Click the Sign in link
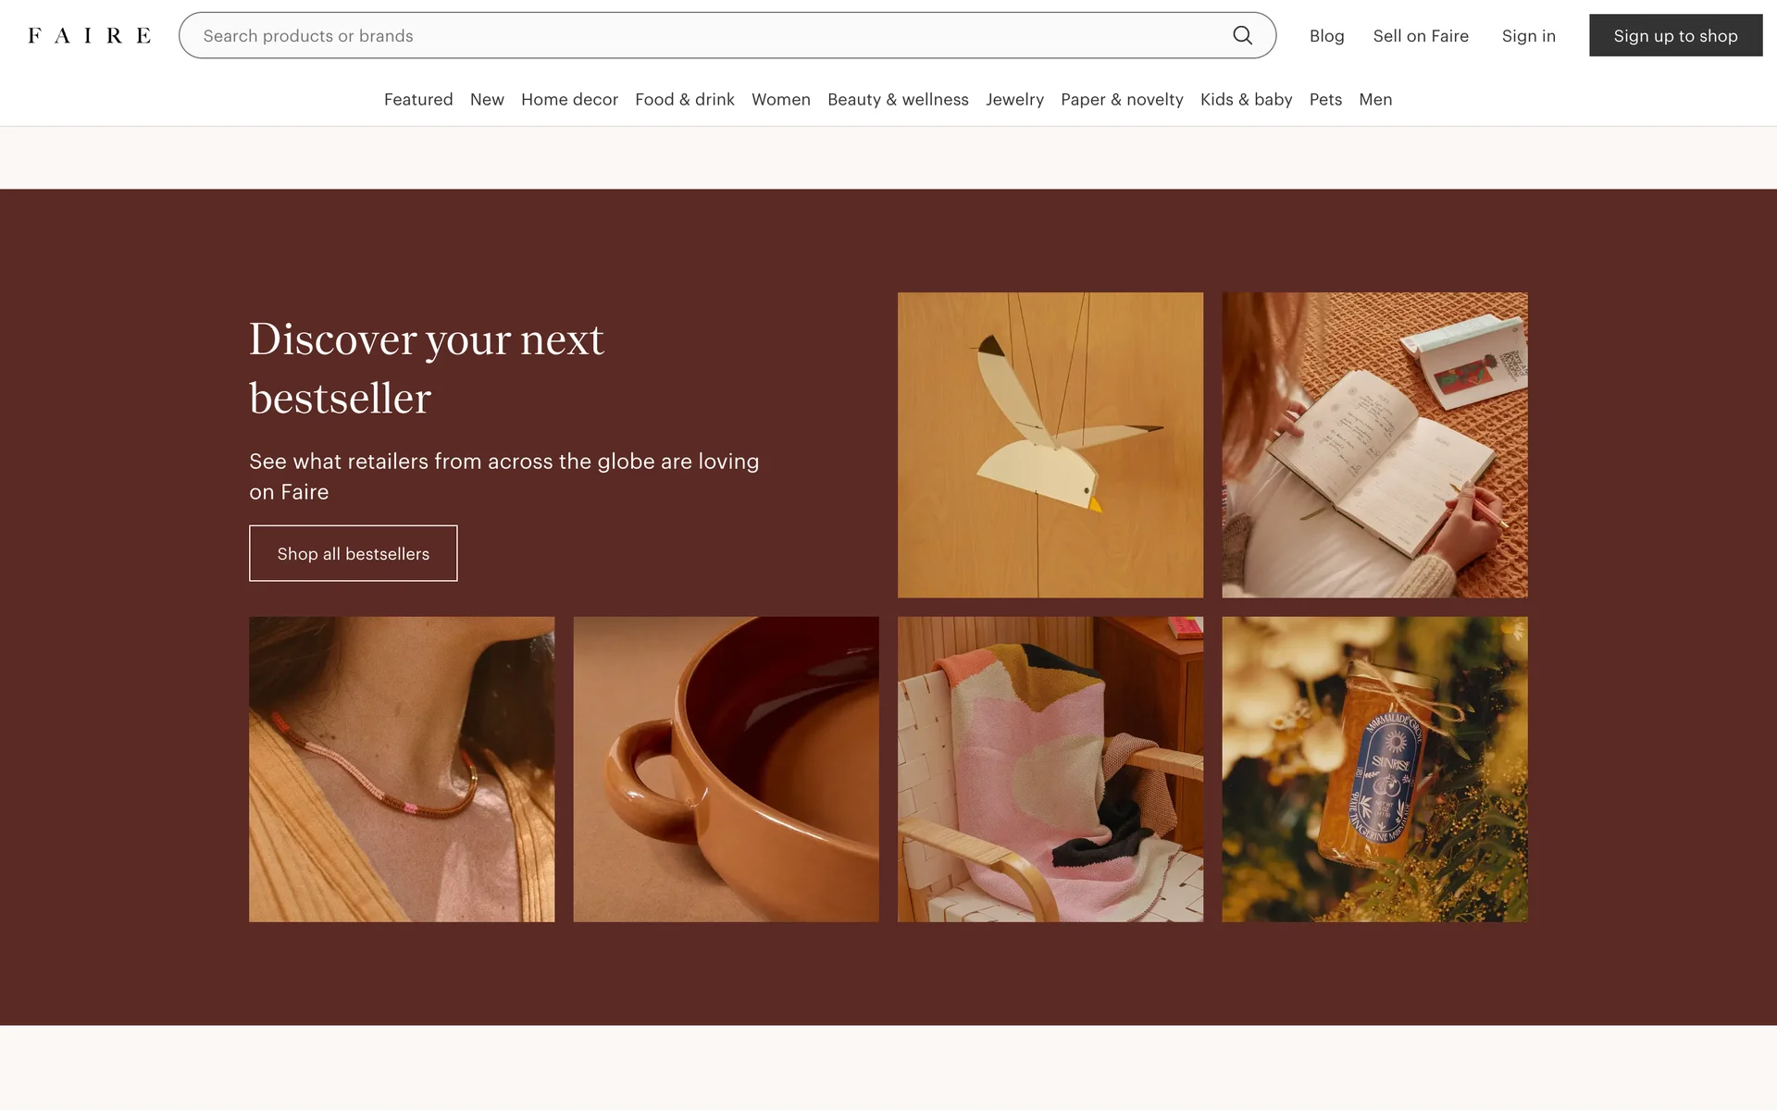 pyautogui.click(x=1528, y=35)
